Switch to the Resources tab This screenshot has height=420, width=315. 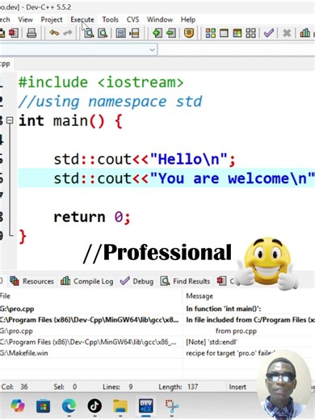(x=31, y=281)
